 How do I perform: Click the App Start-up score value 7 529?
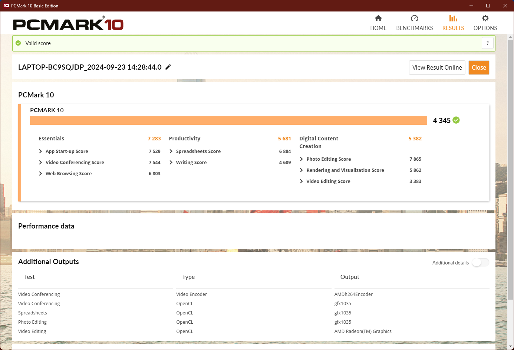(155, 151)
